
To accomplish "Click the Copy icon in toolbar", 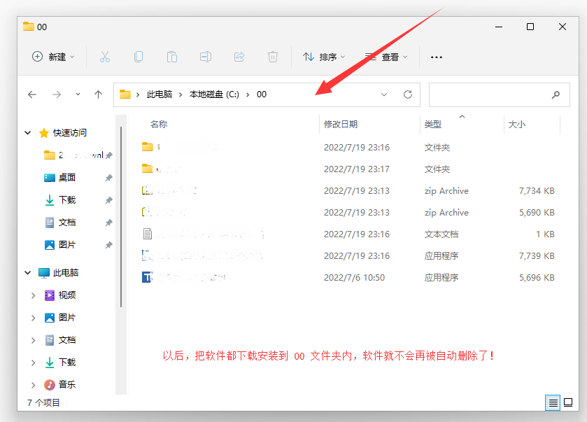I will 139,57.
